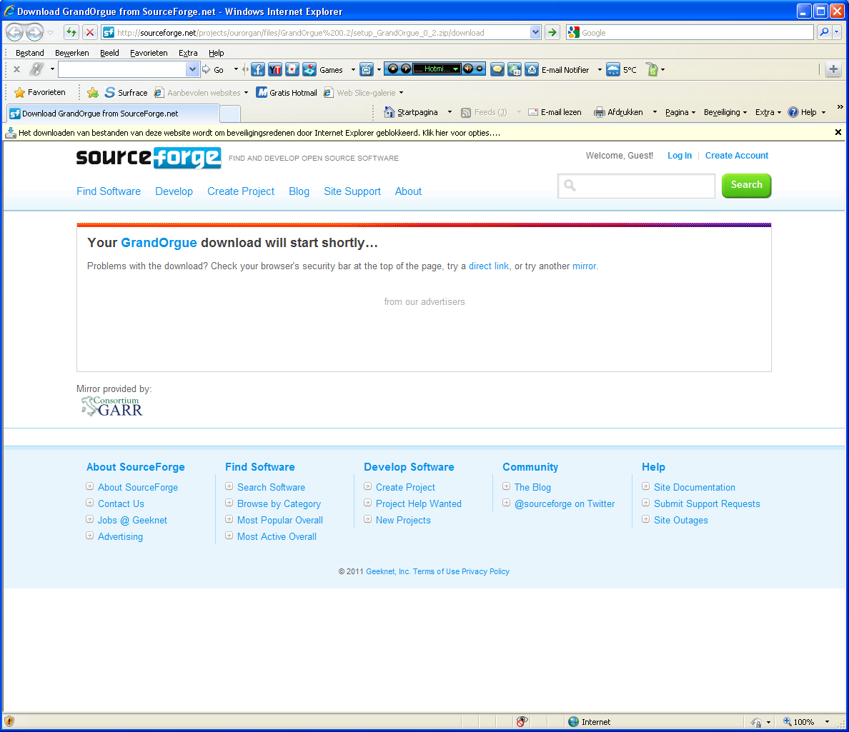
Task: Click into the SourceForge search field
Action: tap(636, 186)
